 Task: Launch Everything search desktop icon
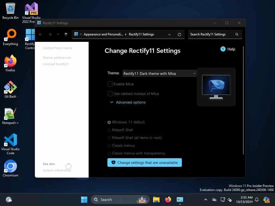[x=10, y=37]
